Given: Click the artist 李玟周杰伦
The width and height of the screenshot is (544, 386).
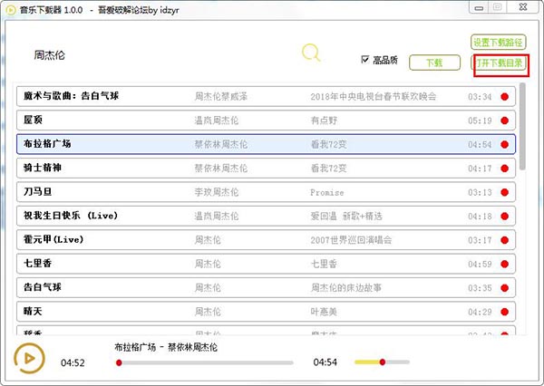Looking at the screenshot, I should [x=217, y=192].
